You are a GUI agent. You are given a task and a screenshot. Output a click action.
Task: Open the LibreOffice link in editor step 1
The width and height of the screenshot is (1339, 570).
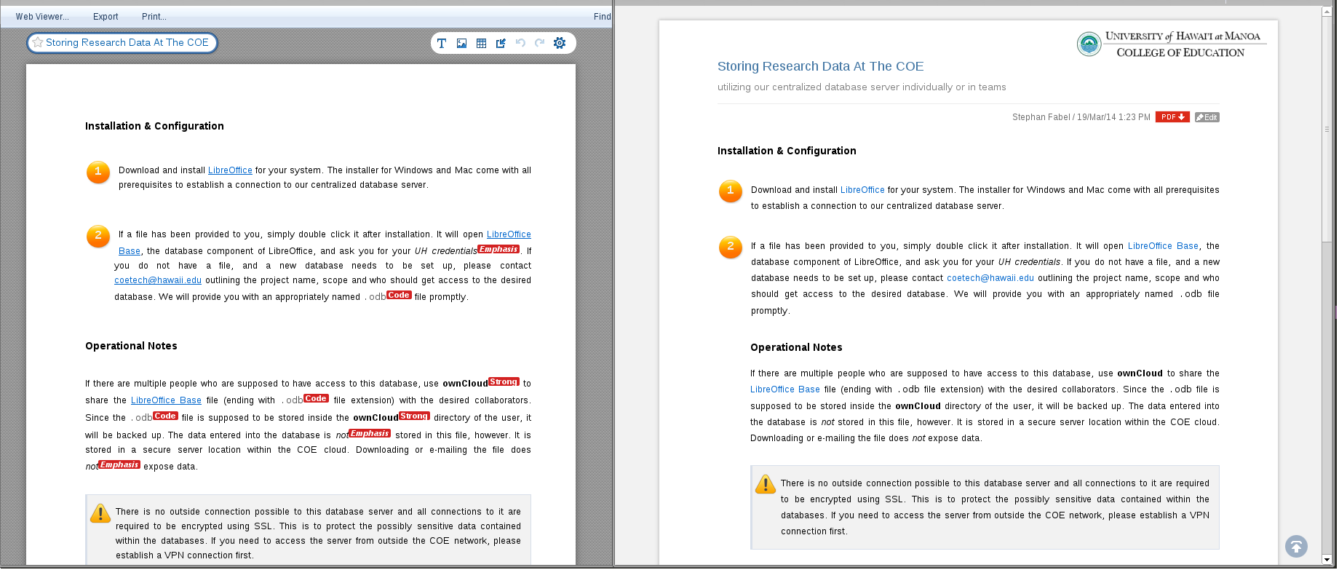[230, 170]
